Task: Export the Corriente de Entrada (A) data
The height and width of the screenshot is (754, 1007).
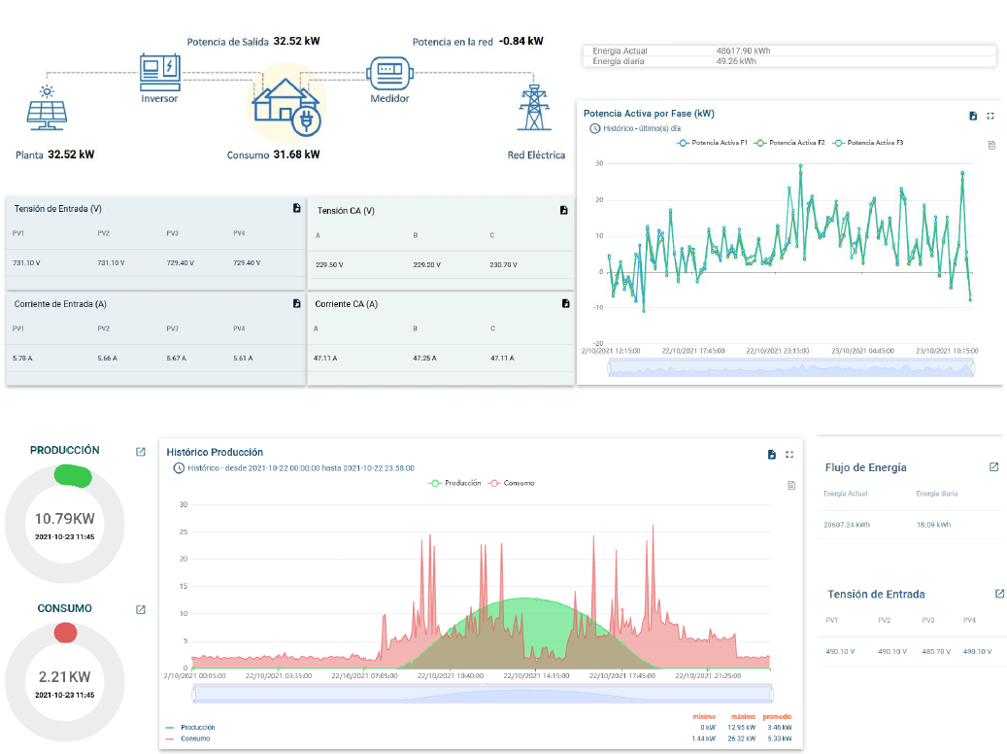Action: click(x=296, y=303)
